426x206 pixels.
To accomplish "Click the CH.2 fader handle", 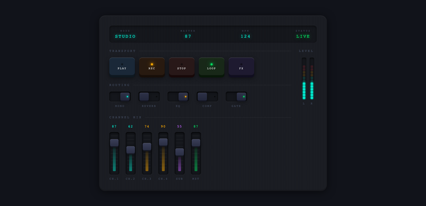I will coord(131,150).
